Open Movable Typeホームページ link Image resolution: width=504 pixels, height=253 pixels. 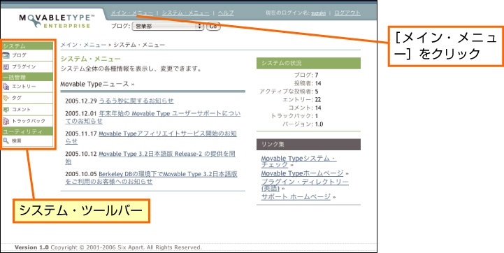tap(302, 173)
